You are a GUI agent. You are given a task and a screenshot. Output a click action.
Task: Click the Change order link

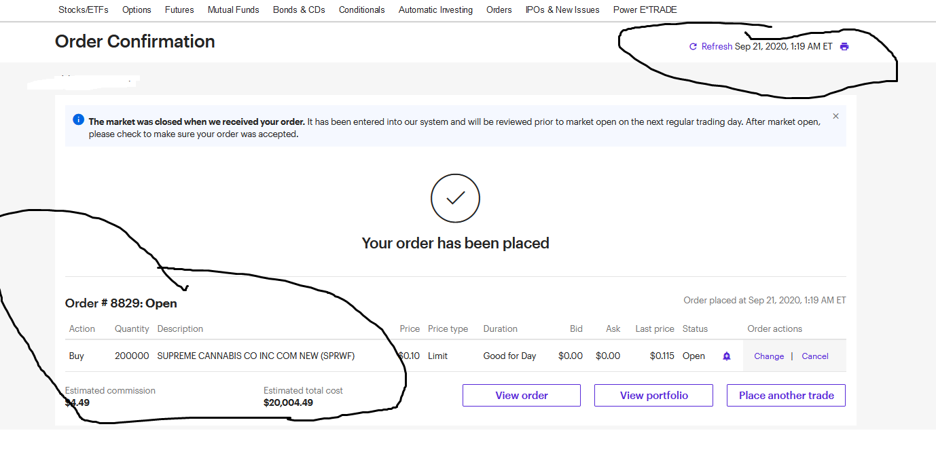click(x=769, y=356)
